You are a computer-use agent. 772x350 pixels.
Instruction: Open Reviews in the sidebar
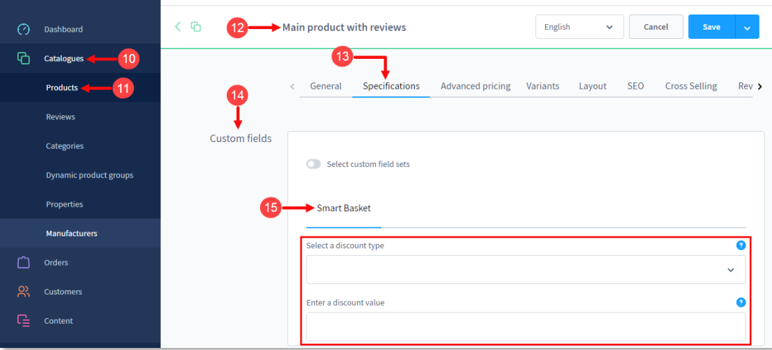click(60, 116)
